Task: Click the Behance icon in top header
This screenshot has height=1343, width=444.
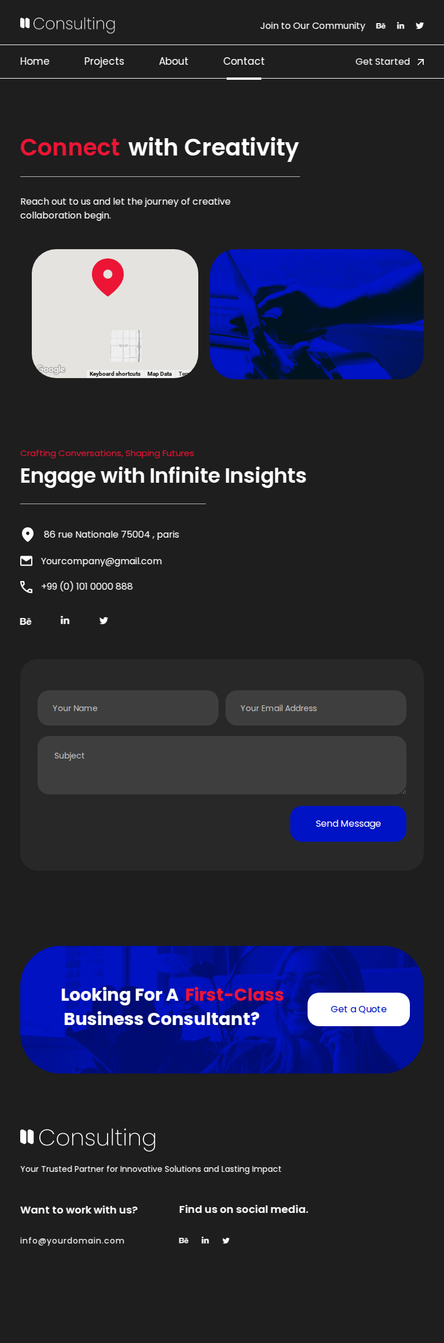Action: pos(380,26)
